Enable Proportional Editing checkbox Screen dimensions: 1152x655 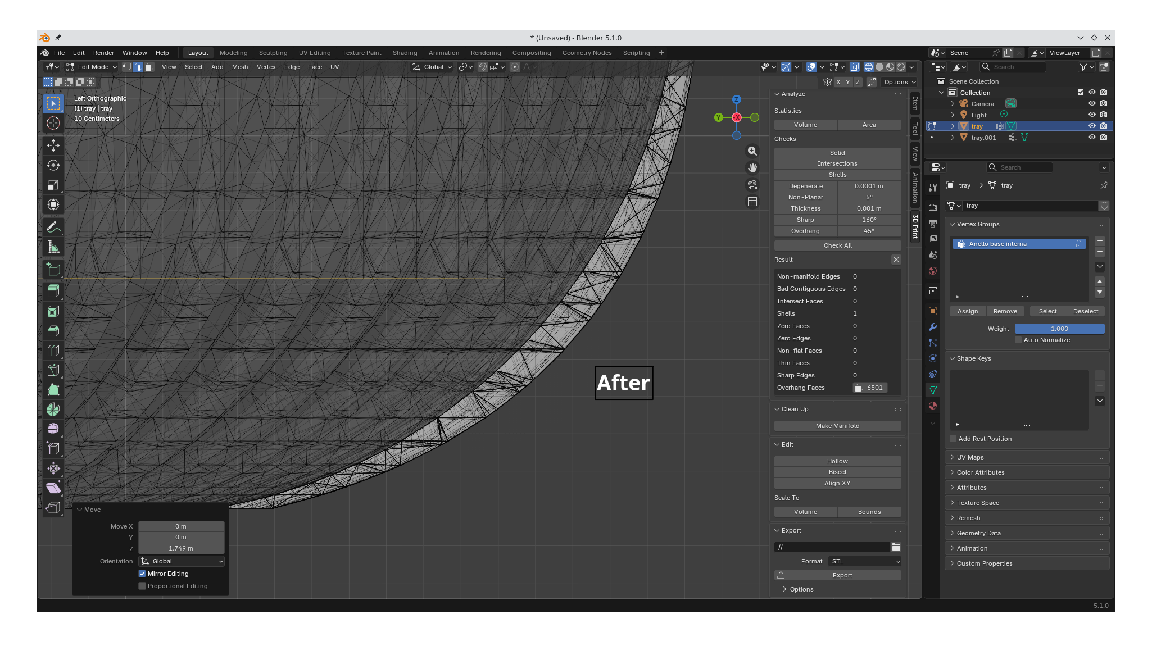[142, 586]
